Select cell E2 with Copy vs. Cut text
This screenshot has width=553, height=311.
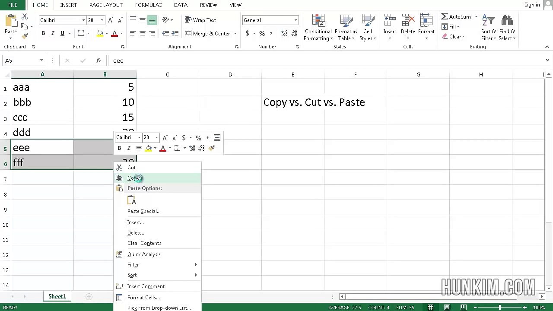pos(293,102)
